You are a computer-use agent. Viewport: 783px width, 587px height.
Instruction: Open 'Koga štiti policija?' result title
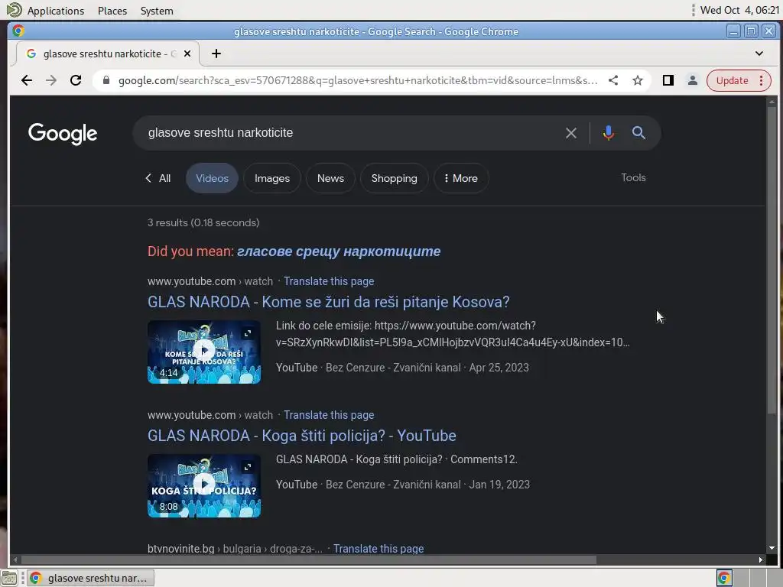(301, 436)
